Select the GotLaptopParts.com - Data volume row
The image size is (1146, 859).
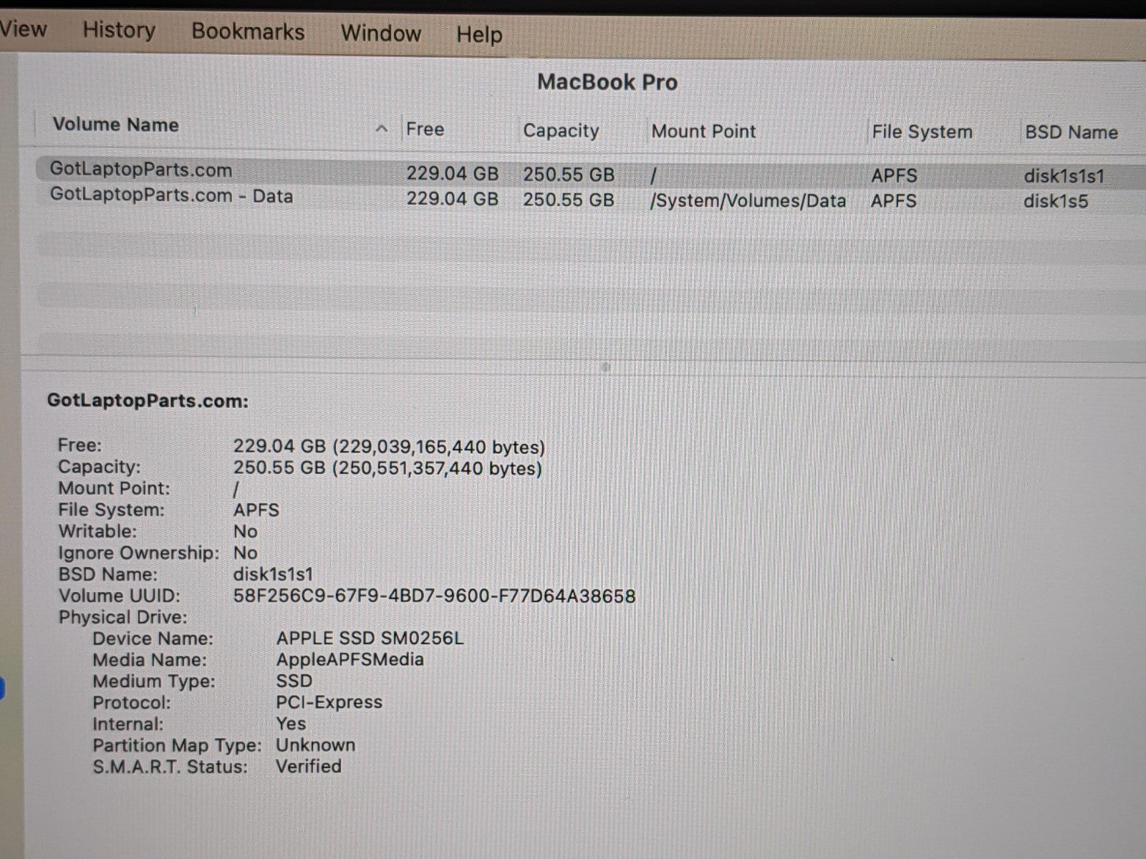pyautogui.click(x=171, y=195)
